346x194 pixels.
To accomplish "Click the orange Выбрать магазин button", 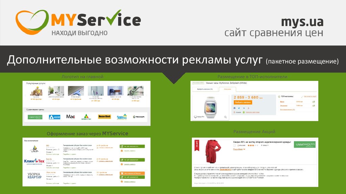I will click(x=243, y=102).
